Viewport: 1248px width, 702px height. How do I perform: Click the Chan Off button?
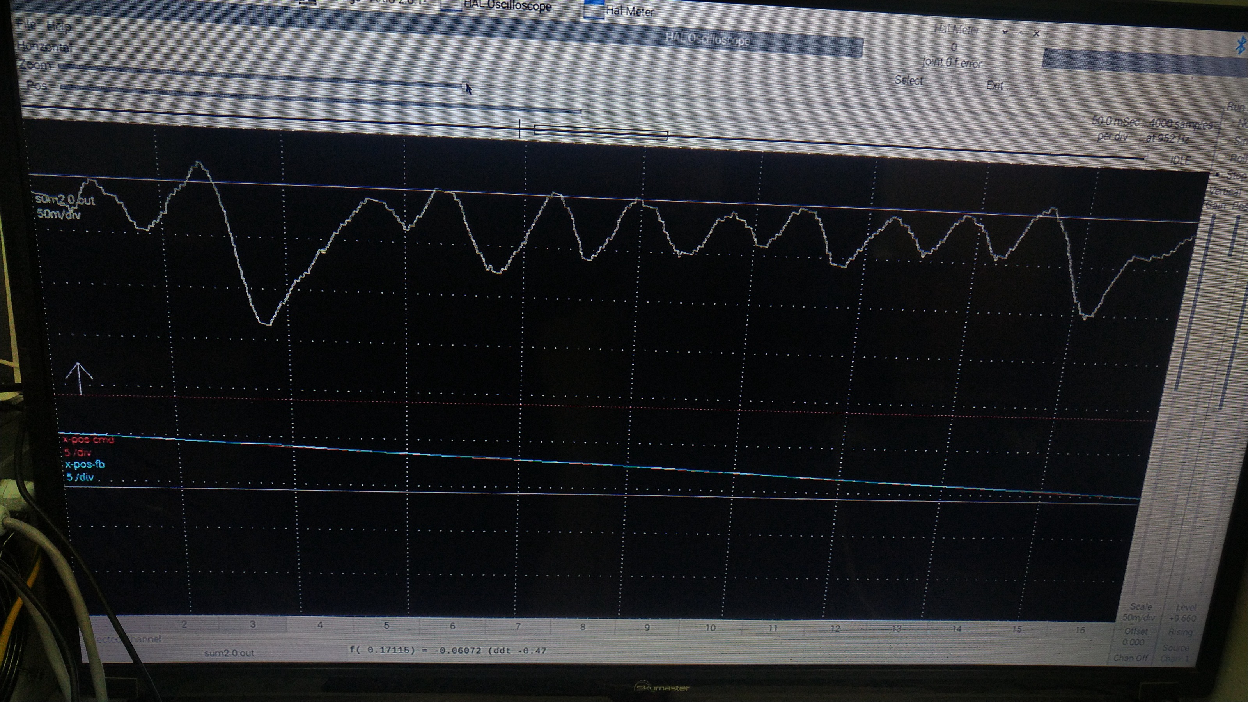[x=1131, y=658]
